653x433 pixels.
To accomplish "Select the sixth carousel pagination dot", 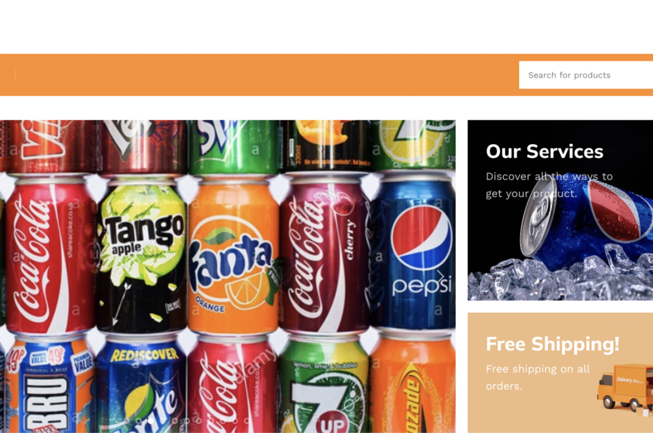I will (x=187, y=421).
